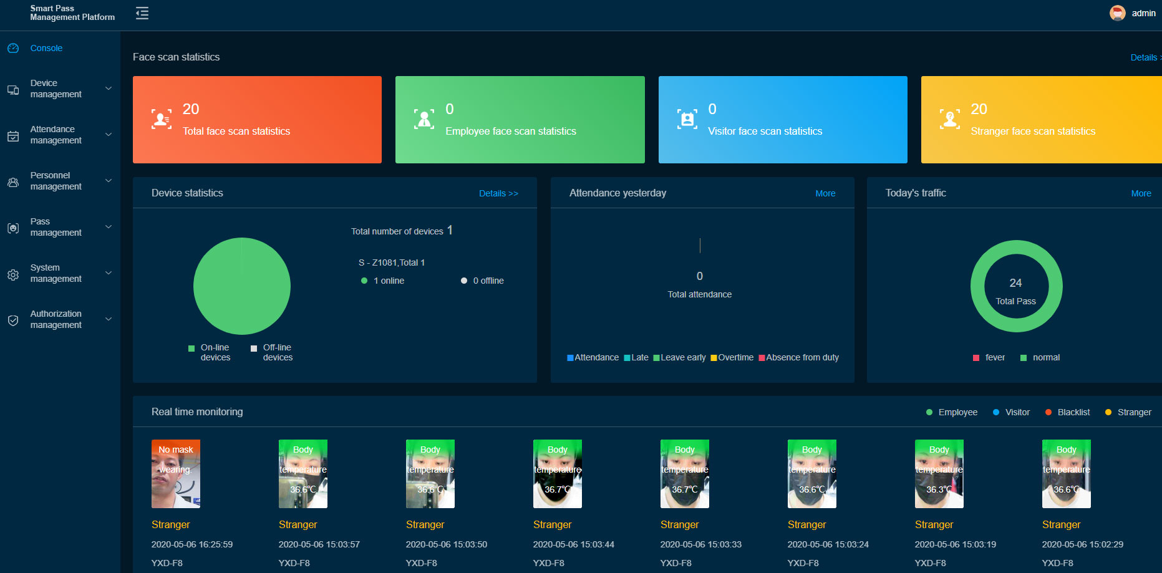Expand the System management menu chevron
This screenshot has height=573, width=1162.
(x=109, y=272)
